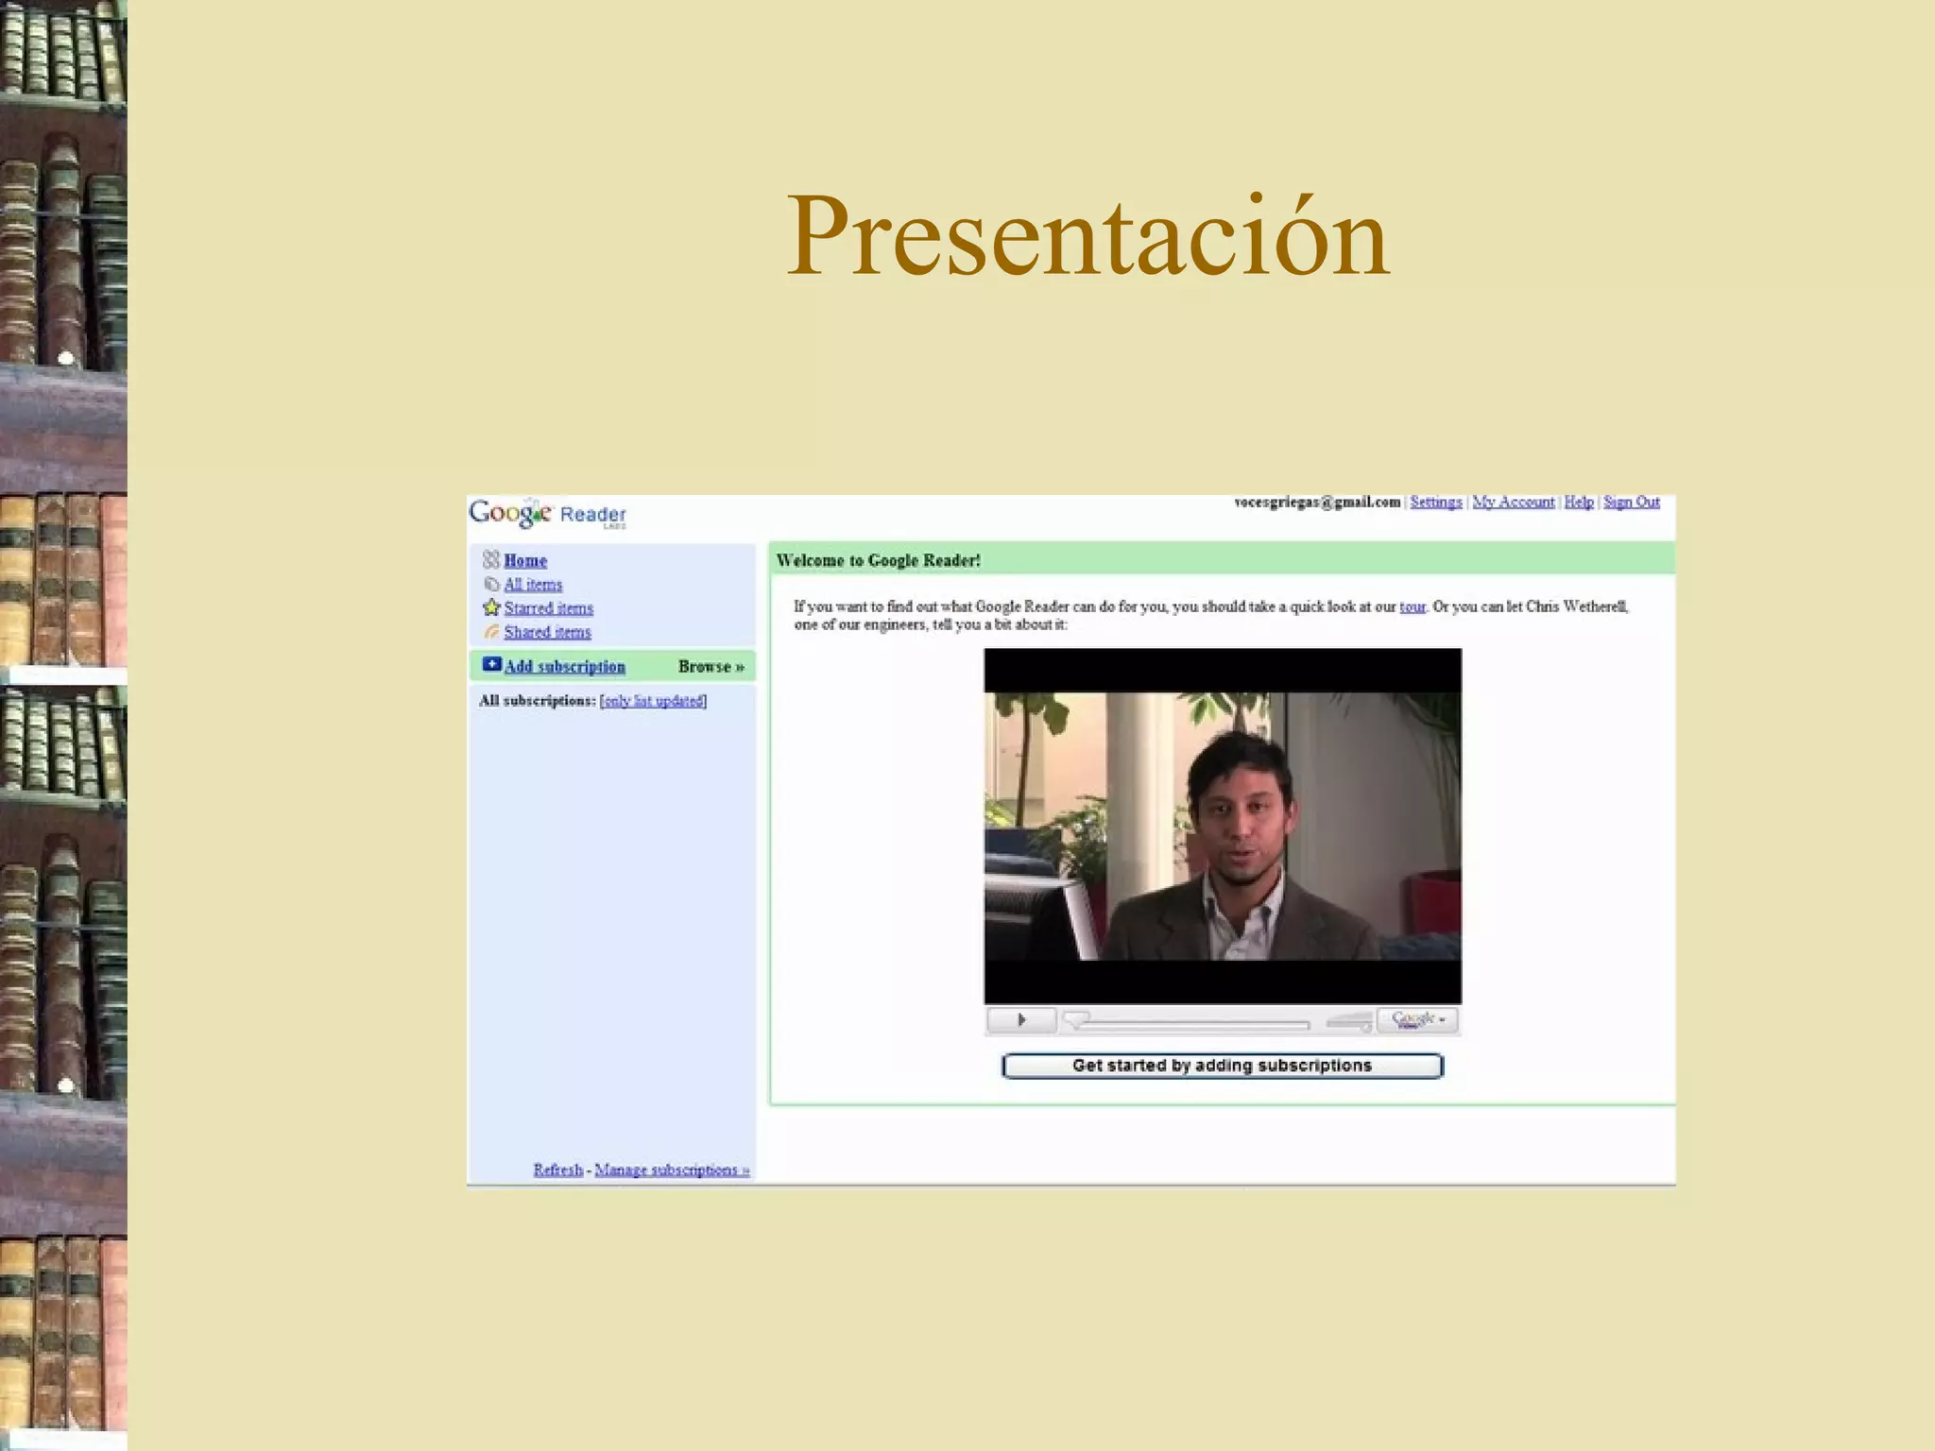Click Sign Out link

tap(1632, 502)
